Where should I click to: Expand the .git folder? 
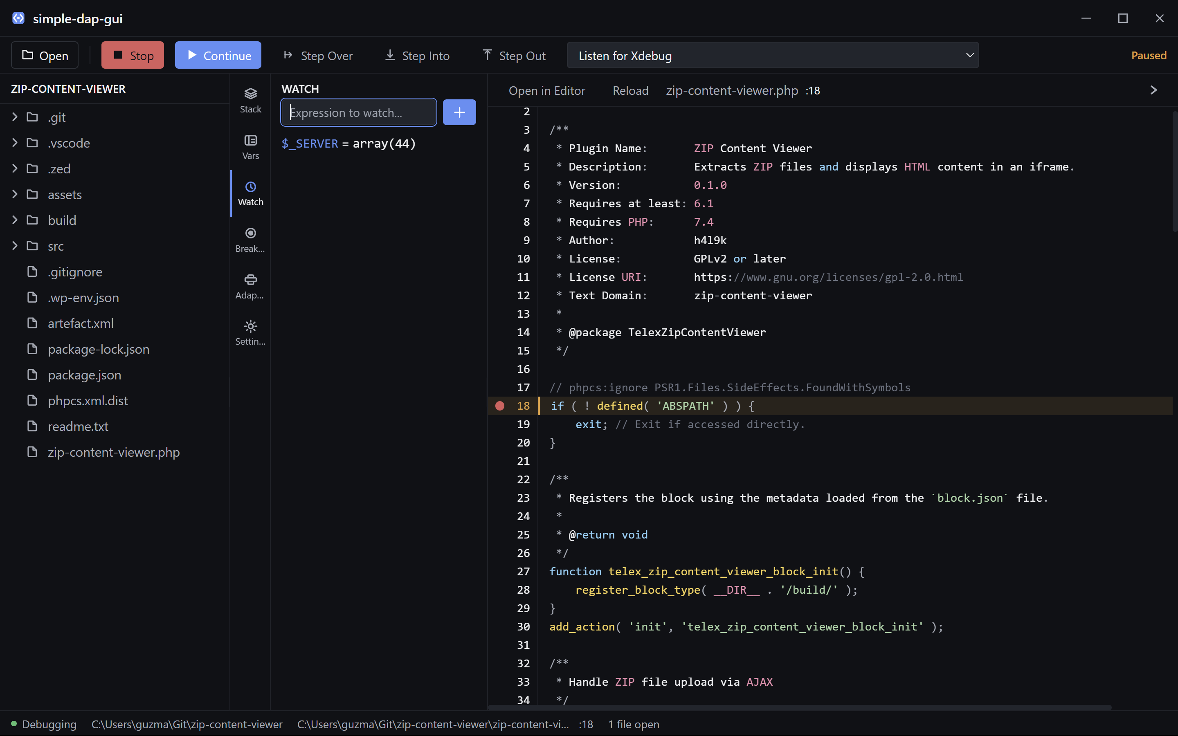coord(15,117)
